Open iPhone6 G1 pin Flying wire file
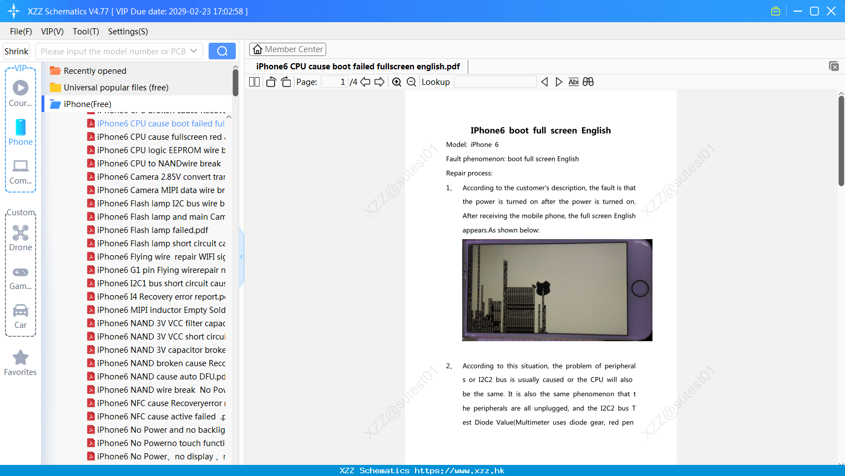Image resolution: width=845 pixels, height=476 pixels. tap(156, 270)
